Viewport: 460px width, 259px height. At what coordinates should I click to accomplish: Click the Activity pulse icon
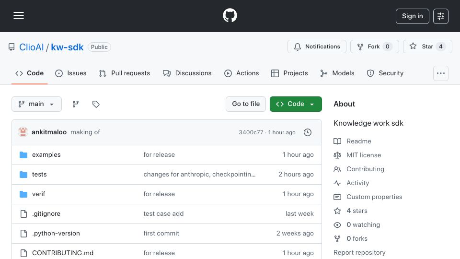(x=337, y=183)
